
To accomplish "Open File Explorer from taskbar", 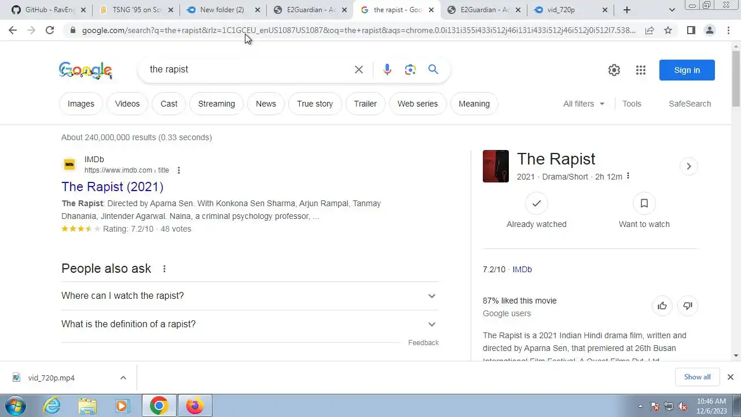I will pyautogui.click(x=87, y=405).
